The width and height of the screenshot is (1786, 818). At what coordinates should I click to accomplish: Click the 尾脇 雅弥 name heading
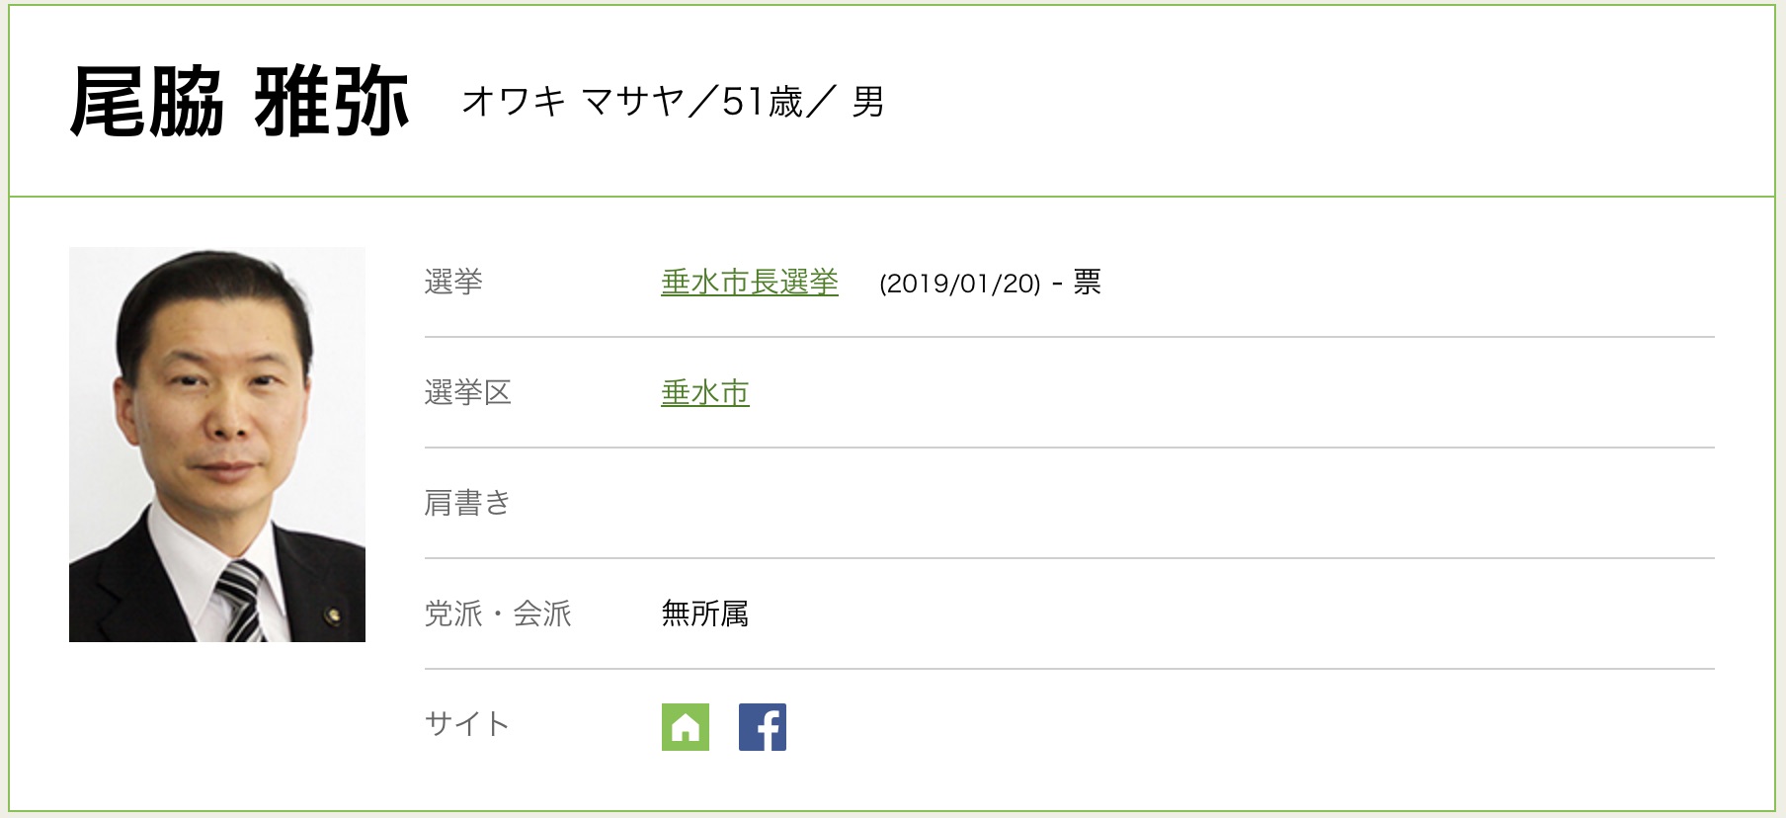[x=240, y=102]
